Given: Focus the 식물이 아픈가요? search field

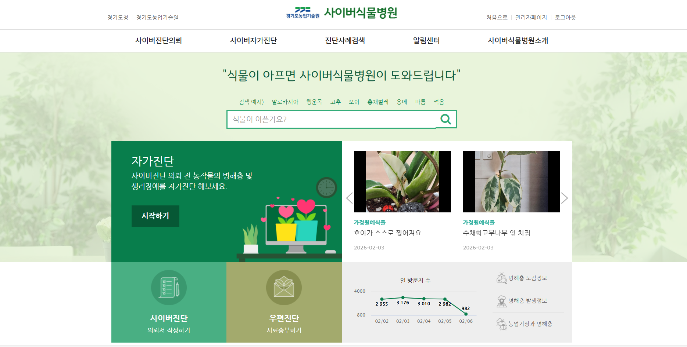Looking at the screenshot, I should [x=332, y=119].
